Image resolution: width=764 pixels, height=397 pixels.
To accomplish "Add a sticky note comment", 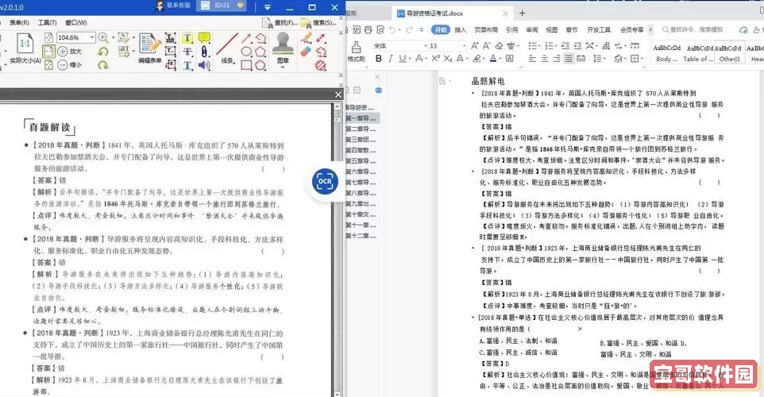I will point(205,38).
